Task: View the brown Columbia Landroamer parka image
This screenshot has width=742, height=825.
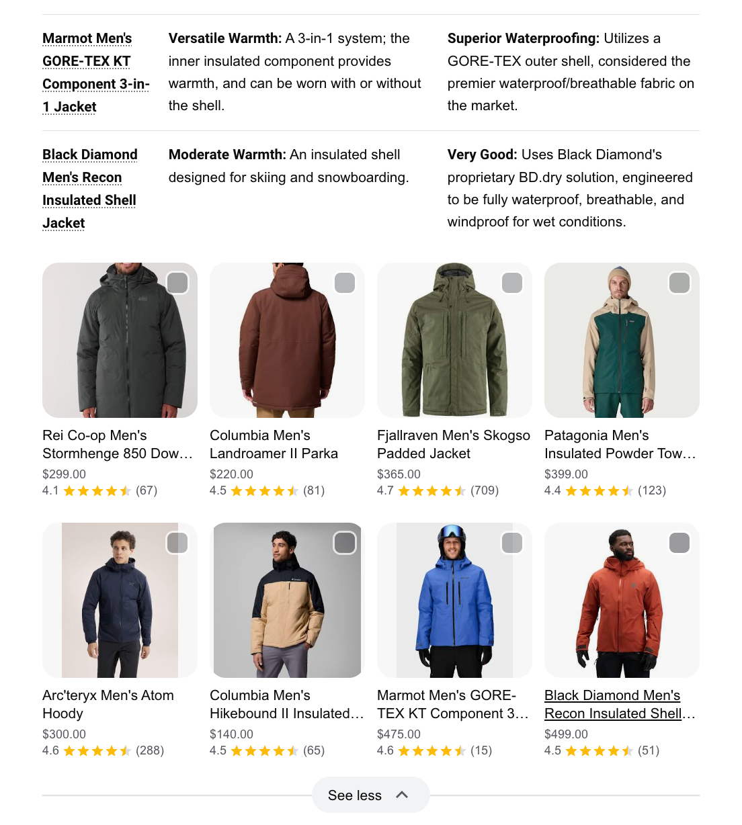Action: (x=287, y=340)
